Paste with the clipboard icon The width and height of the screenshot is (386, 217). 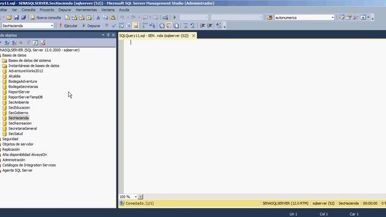pyautogui.click(x=113, y=17)
